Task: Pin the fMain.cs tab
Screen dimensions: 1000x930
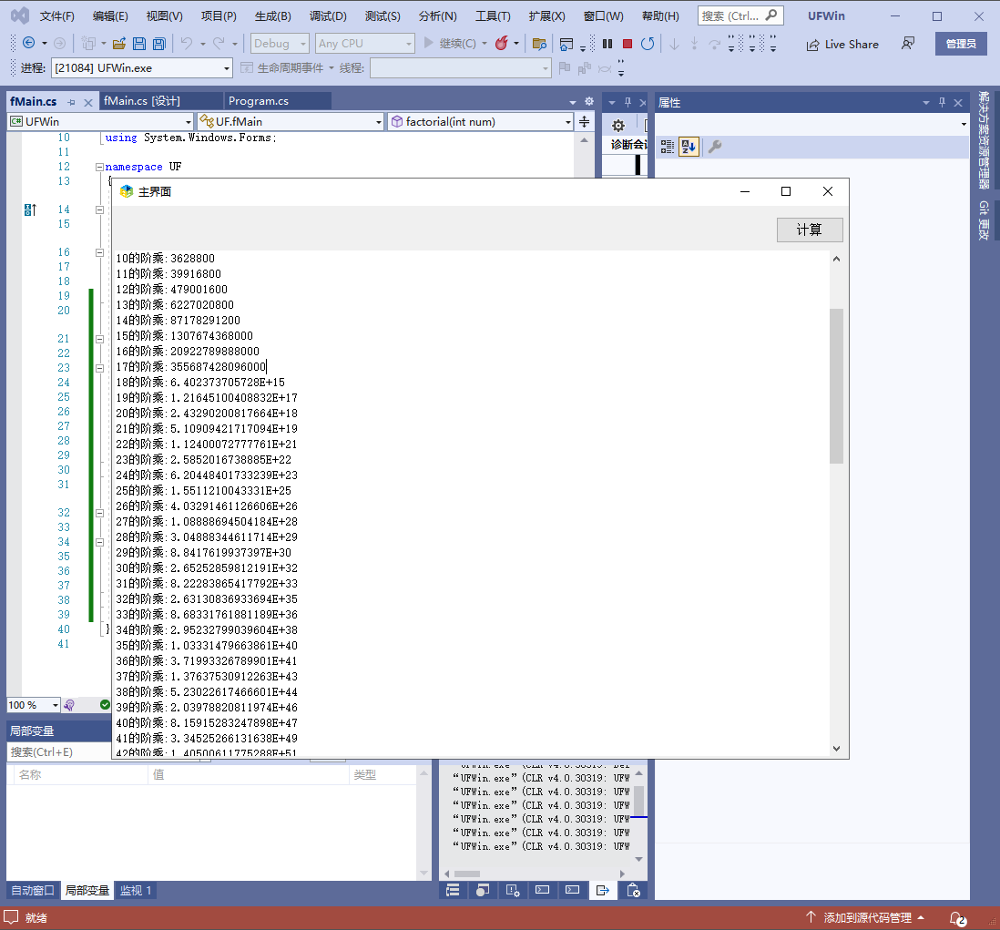Action: (71, 102)
